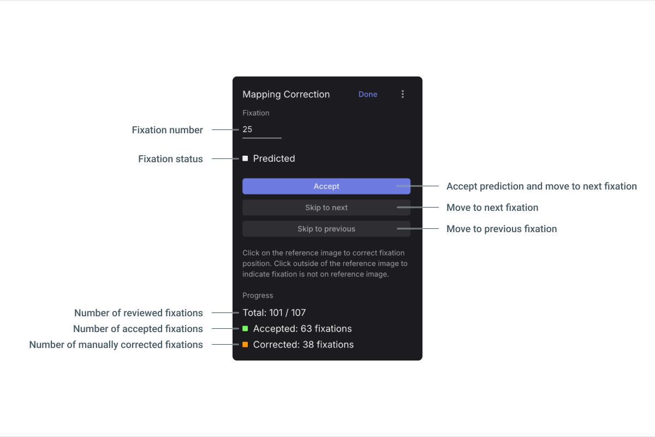Click the white Predicted status square
Viewport: 655px width, 437px height.
(245, 158)
